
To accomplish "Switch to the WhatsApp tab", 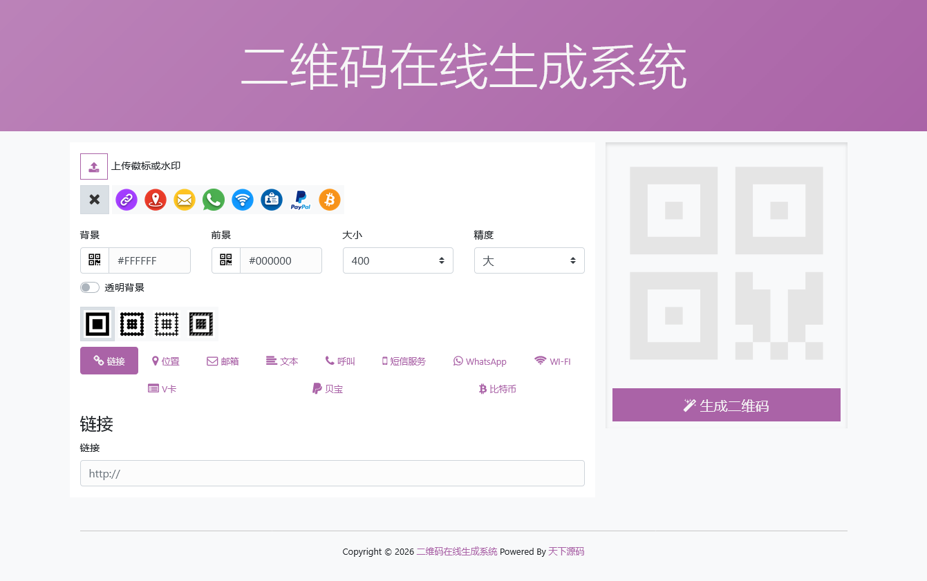I will pyautogui.click(x=480, y=361).
